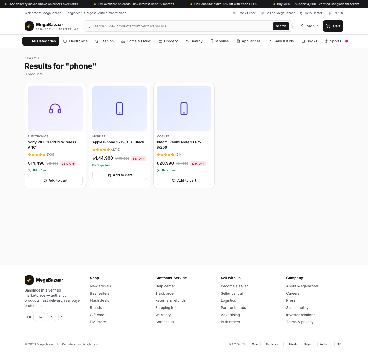Open the Sign in link
This screenshot has height=358, width=368.
coord(309,26)
